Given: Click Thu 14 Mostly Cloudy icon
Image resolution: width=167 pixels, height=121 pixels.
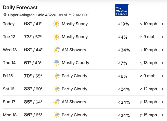Looking at the screenshot, I should [57, 63].
